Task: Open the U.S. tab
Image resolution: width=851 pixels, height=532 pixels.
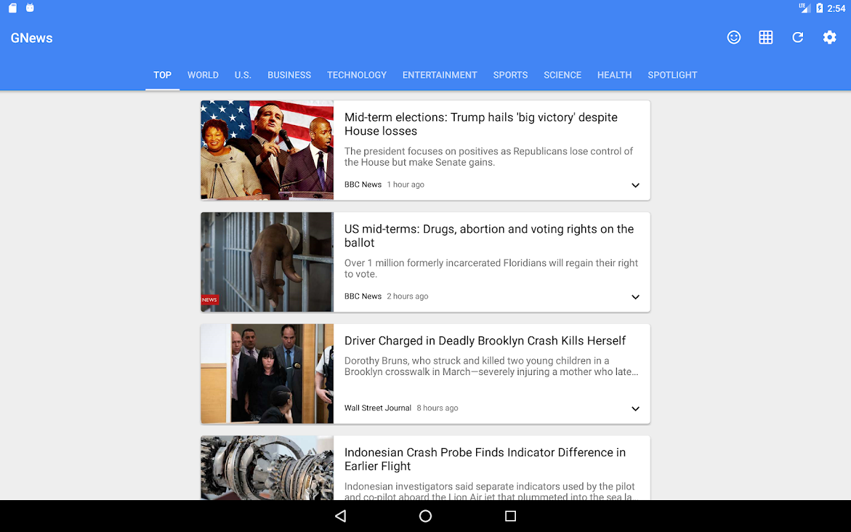Action: pyautogui.click(x=243, y=75)
